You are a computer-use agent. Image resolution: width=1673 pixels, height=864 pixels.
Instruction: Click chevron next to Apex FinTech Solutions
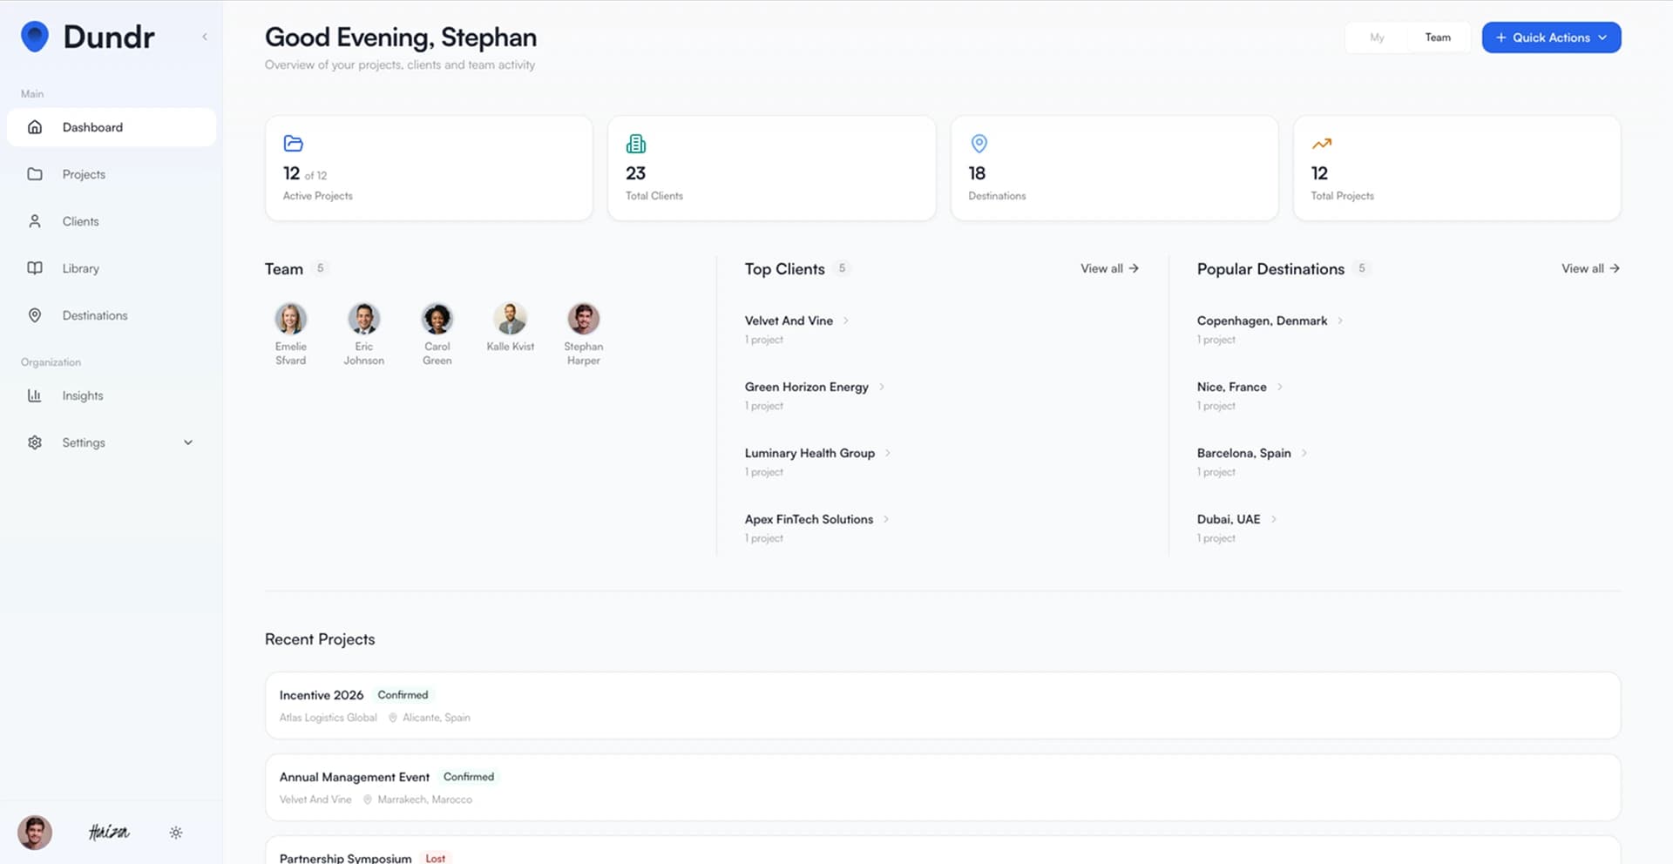tap(886, 519)
